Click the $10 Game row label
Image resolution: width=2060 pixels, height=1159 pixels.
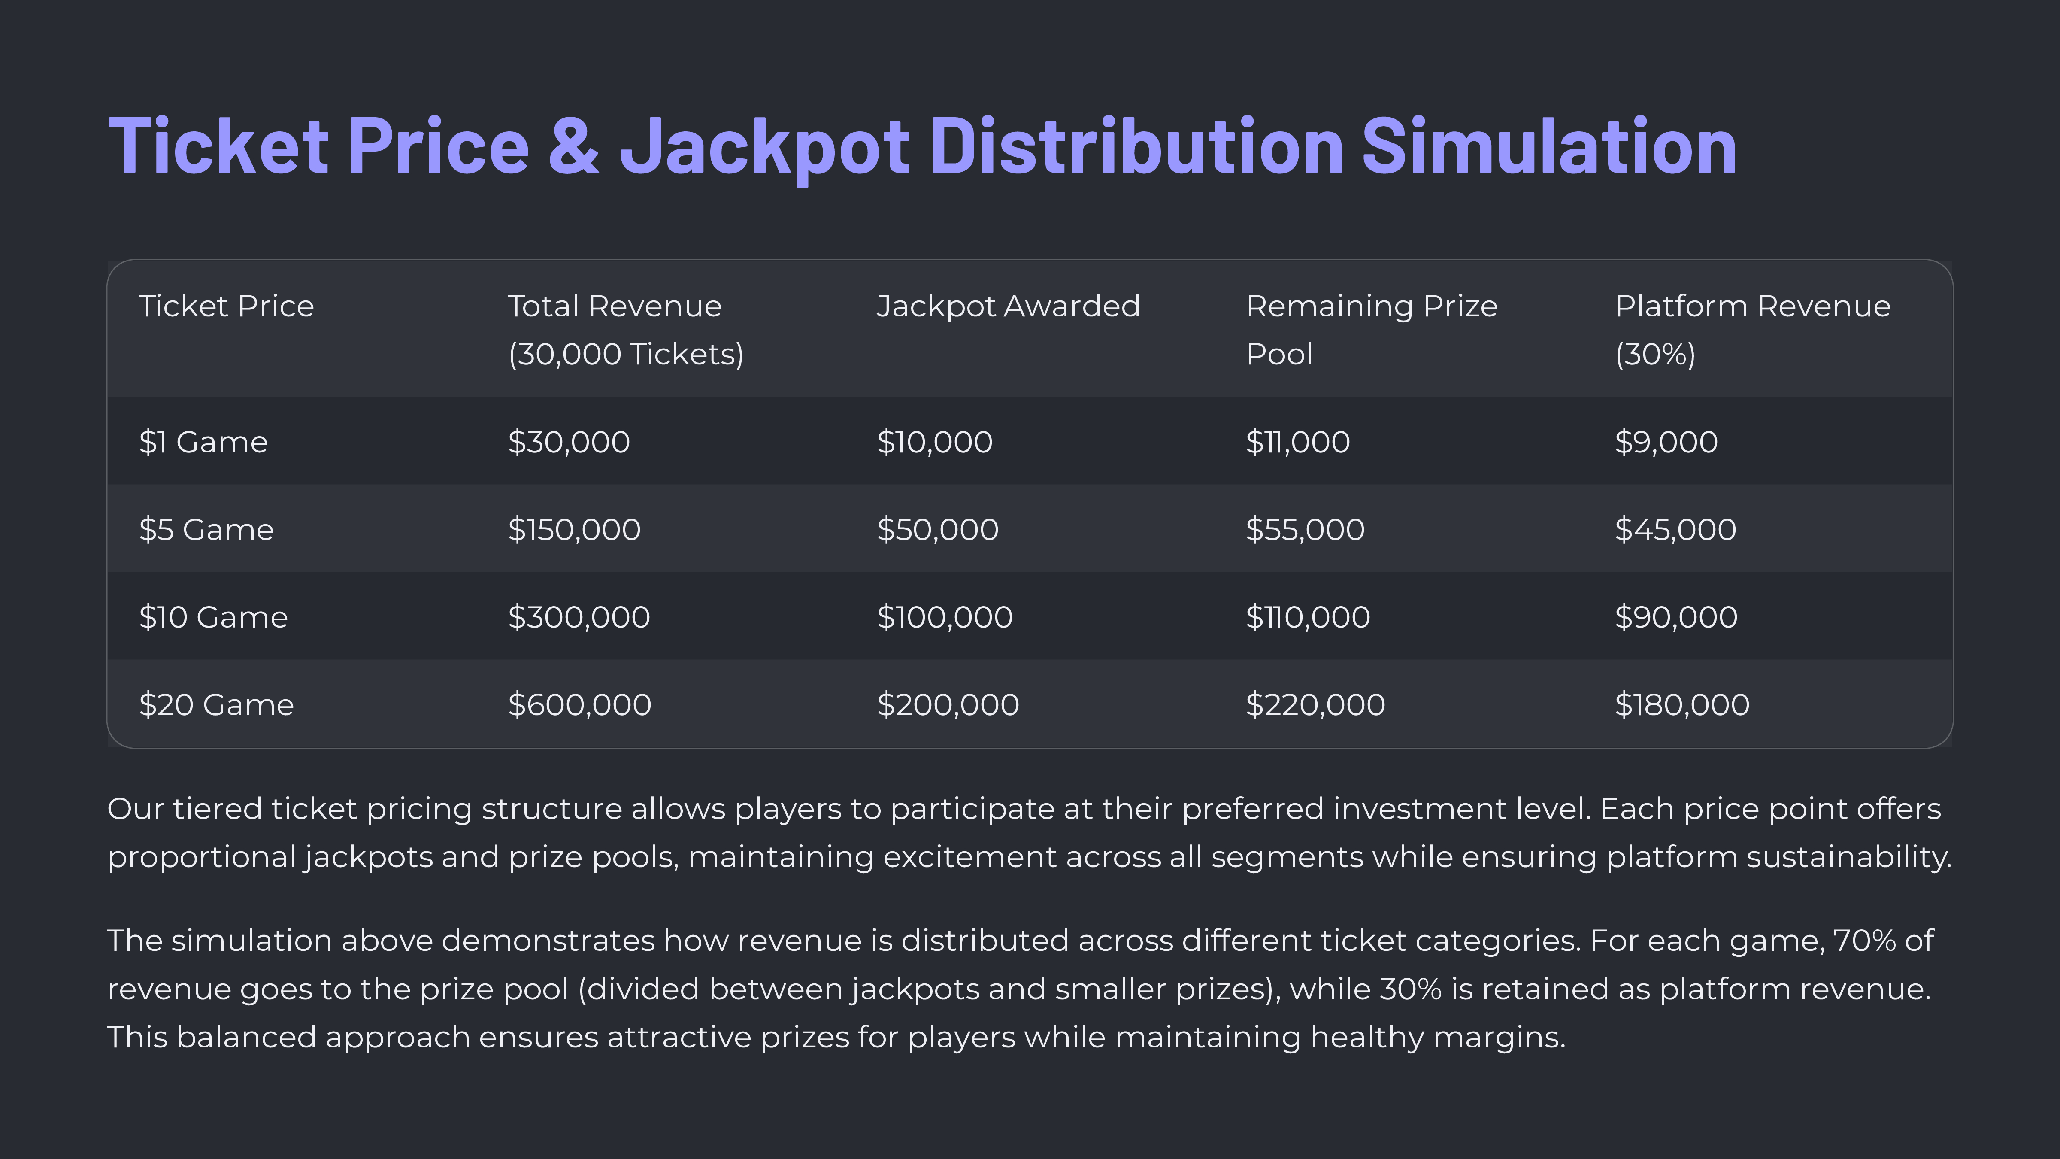point(213,617)
